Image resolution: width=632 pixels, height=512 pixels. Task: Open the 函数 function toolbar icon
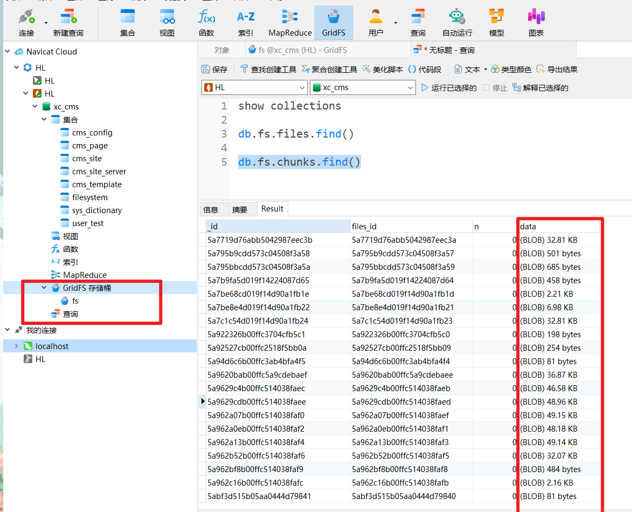pos(206,22)
